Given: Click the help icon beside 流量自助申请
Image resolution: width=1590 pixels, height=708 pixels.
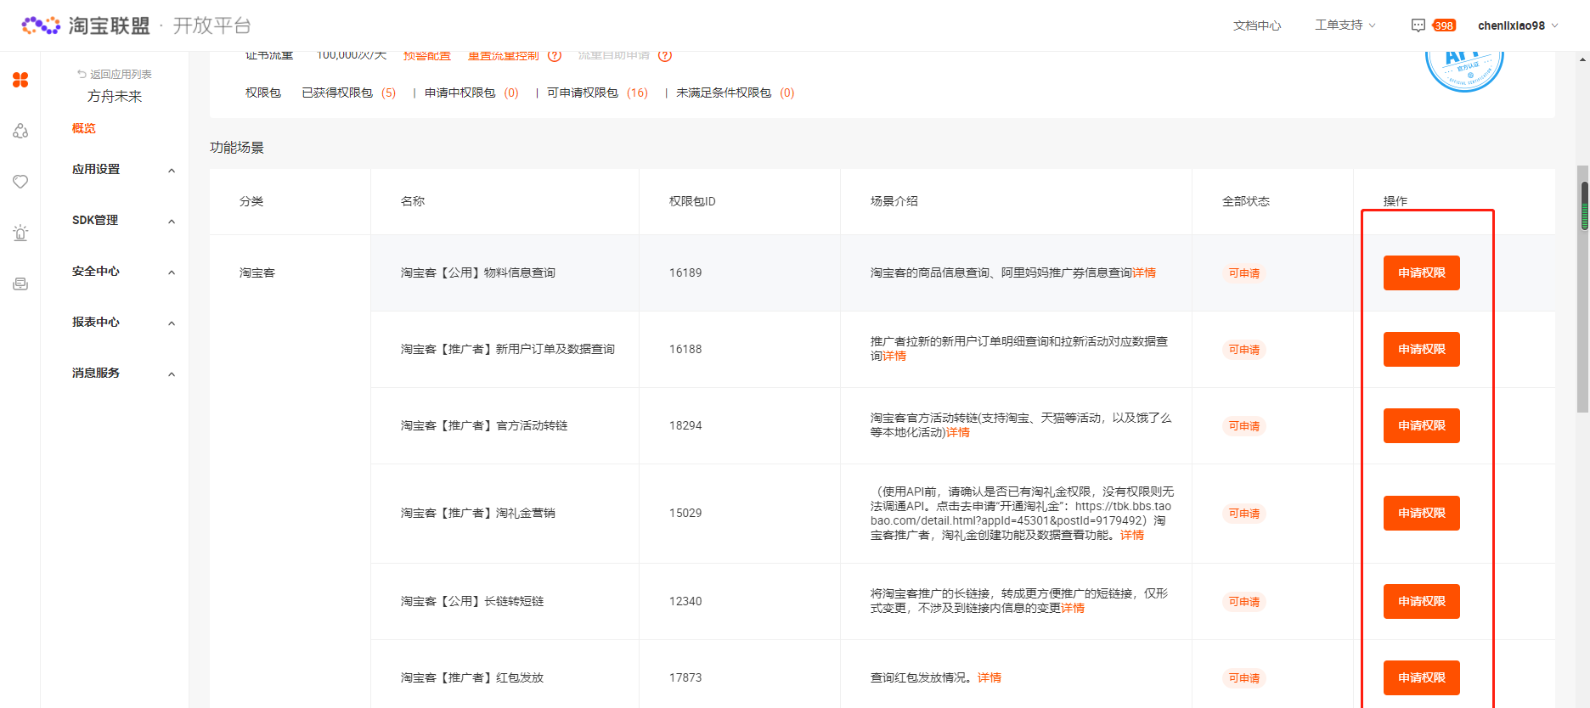Looking at the screenshot, I should [x=665, y=55].
